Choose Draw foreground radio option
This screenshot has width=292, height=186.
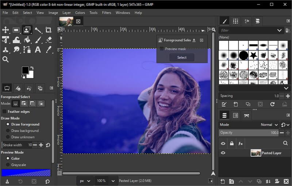click(x=8, y=124)
